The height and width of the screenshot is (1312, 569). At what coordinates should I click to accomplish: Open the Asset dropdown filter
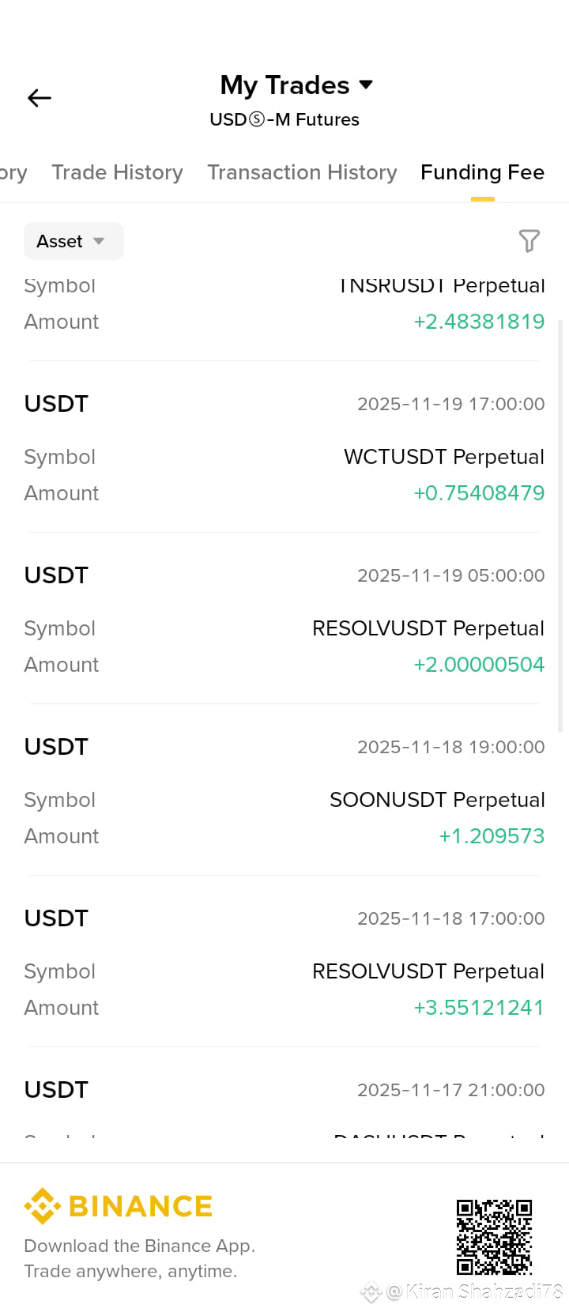click(73, 241)
